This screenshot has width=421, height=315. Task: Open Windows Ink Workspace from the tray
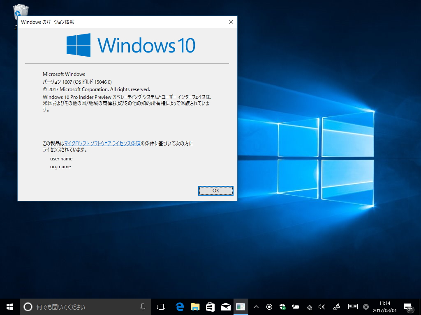(x=336, y=306)
